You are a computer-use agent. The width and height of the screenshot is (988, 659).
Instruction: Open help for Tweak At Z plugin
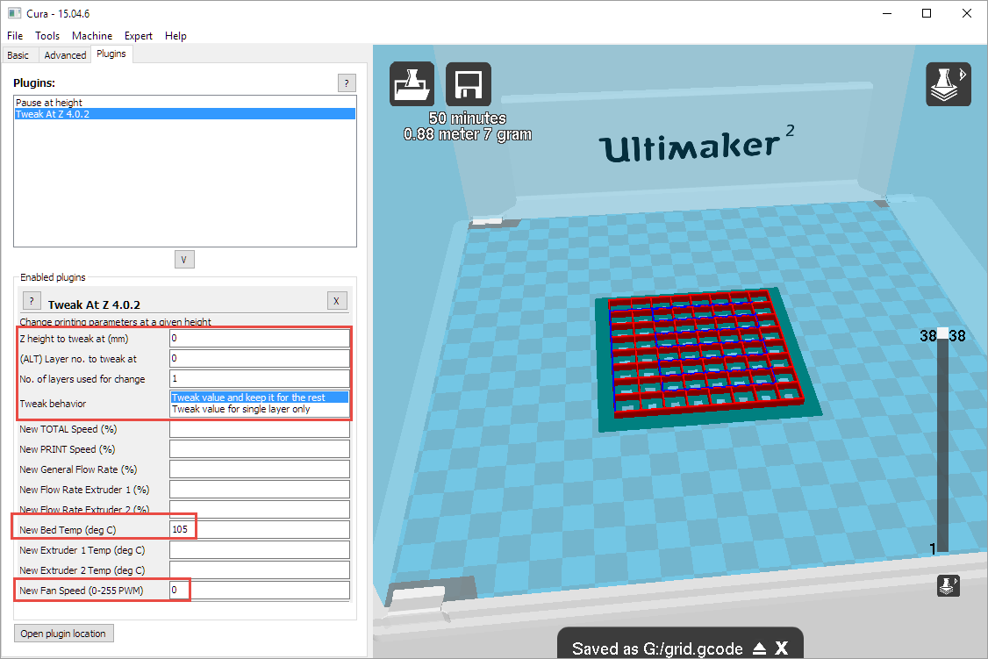tap(31, 301)
